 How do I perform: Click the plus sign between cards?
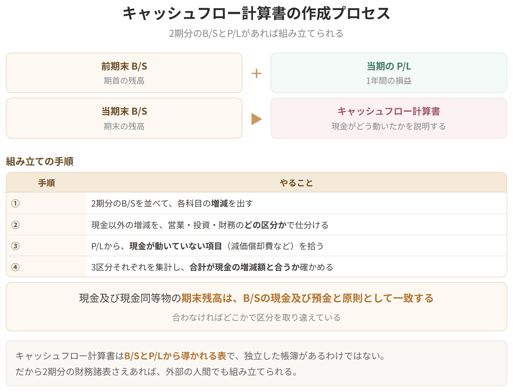[x=256, y=73]
